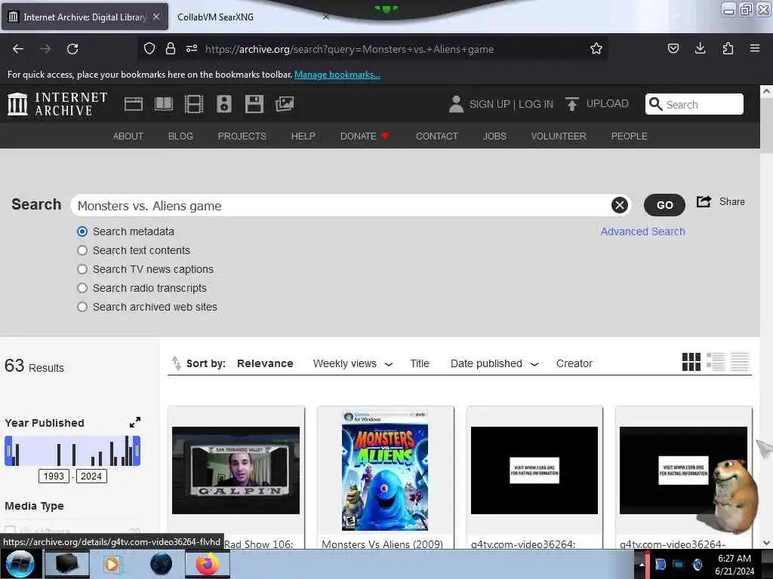Toggle the sort direction arrows
This screenshot has height=579, width=773.
[176, 363]
